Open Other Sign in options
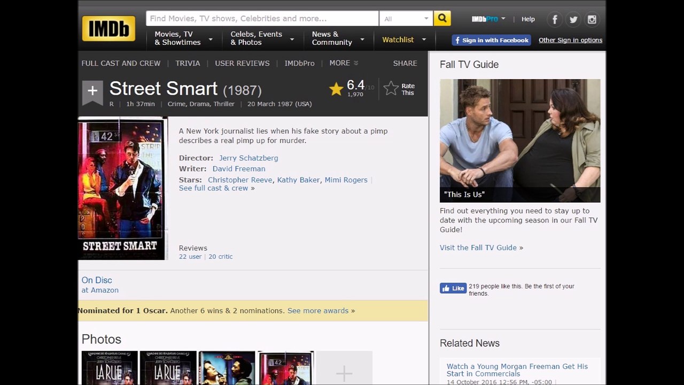 570,40
